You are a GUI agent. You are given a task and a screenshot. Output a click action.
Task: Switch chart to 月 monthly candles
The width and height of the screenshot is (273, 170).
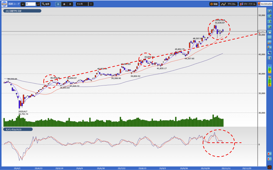pyautogui.click(x=70, y=4)
